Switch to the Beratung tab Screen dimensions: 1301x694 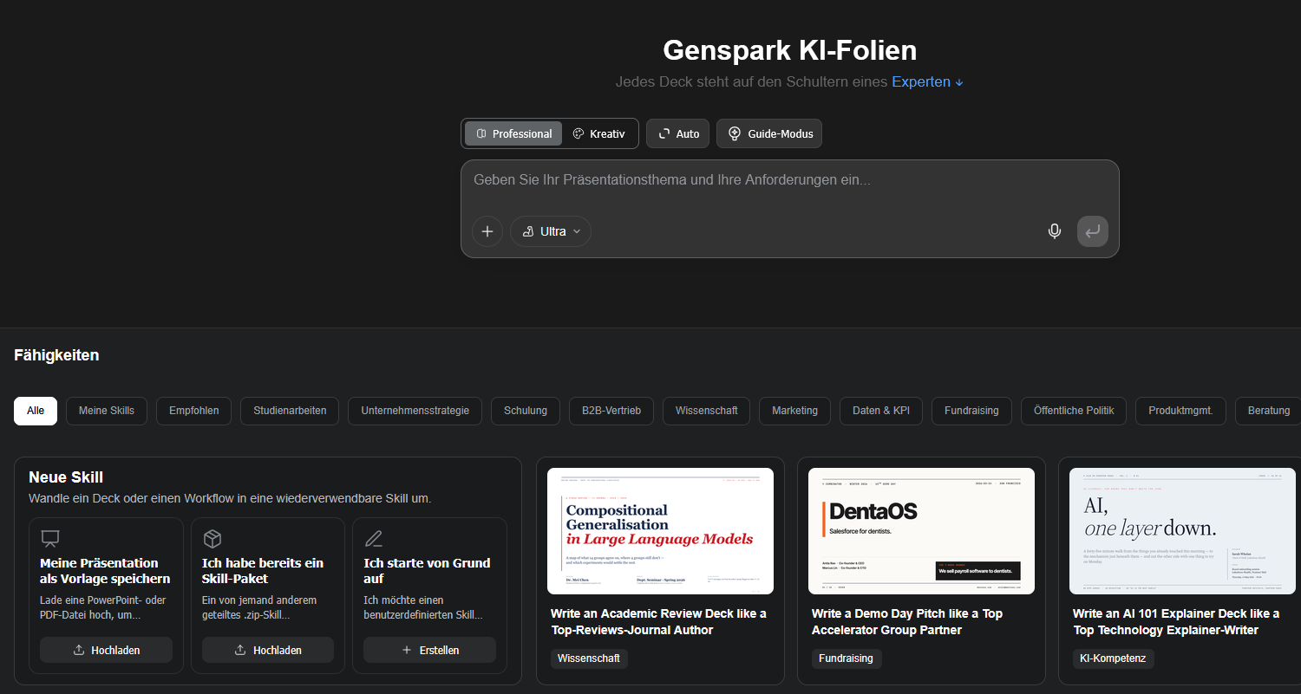pyautogui.click(x=1268, y=411)
